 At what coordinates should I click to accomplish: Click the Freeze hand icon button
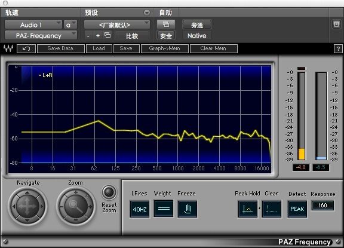click(188, 209)
